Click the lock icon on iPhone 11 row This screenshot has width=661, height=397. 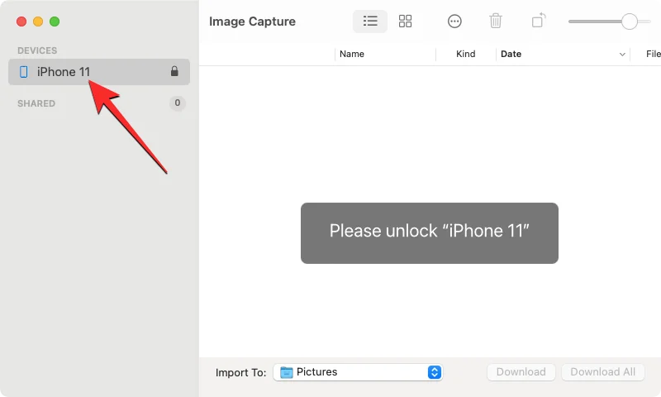174,71
